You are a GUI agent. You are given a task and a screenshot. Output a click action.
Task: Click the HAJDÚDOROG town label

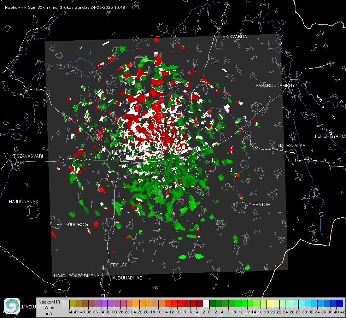[x=72, y=224]
